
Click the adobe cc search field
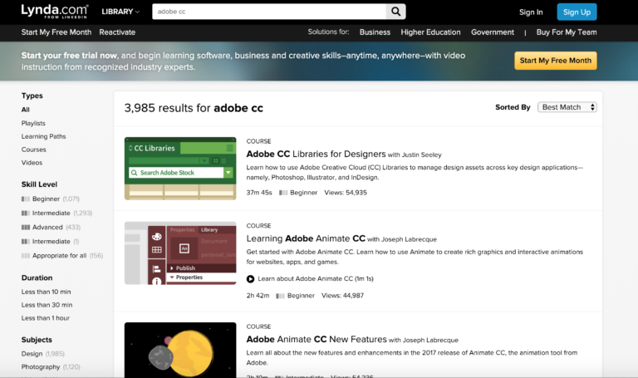coord(269,12)
